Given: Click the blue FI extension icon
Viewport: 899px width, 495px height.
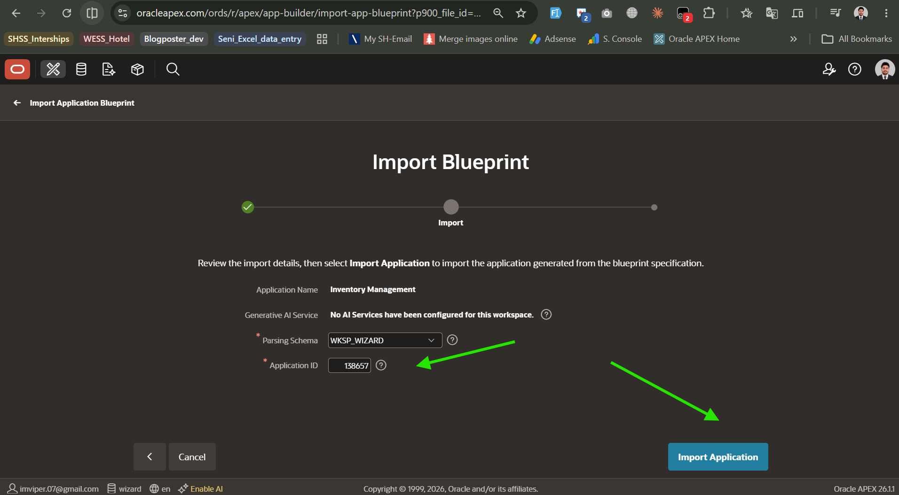Looking at the screenshot, I should click(556, 13).
